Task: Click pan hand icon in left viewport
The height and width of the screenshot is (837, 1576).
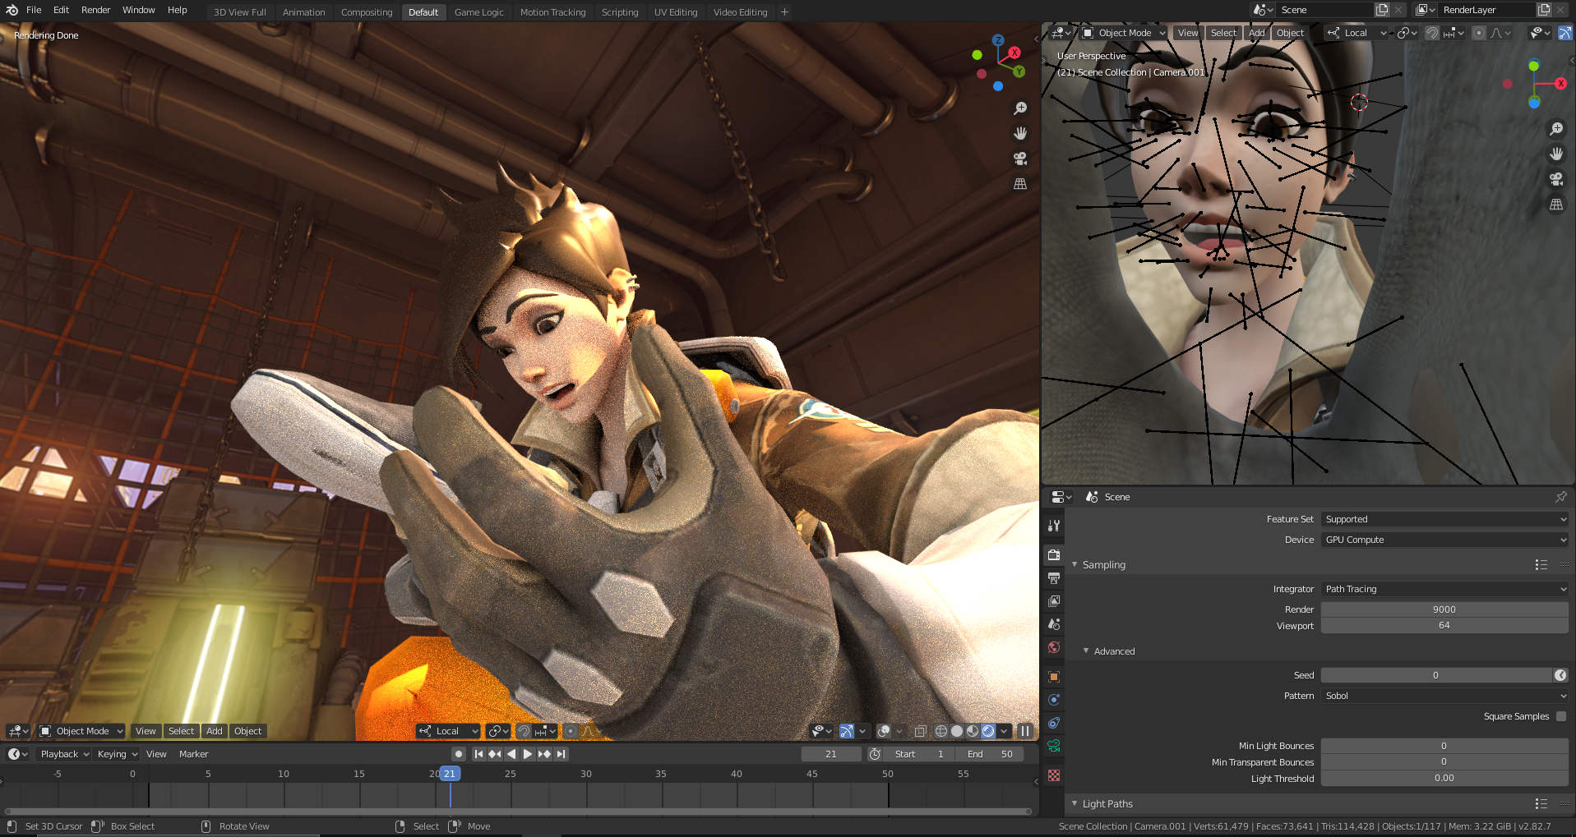Action: pyautogui.click(x=1020, y=133)
